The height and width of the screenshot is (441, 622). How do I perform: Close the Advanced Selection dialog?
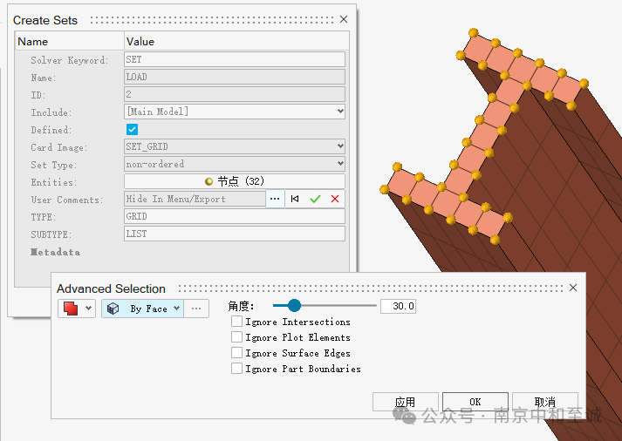pos(573,288)
